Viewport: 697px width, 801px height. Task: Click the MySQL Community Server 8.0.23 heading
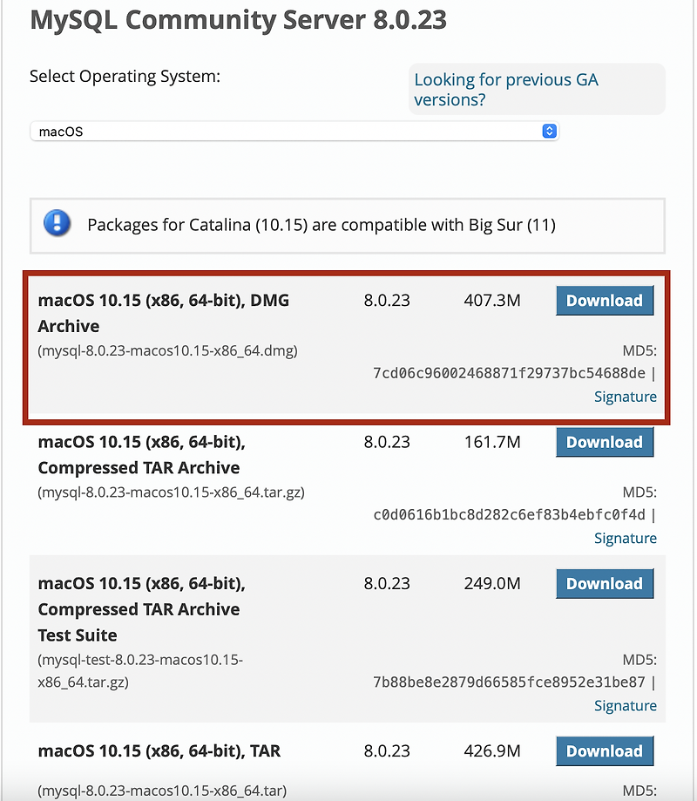point(238,20)
